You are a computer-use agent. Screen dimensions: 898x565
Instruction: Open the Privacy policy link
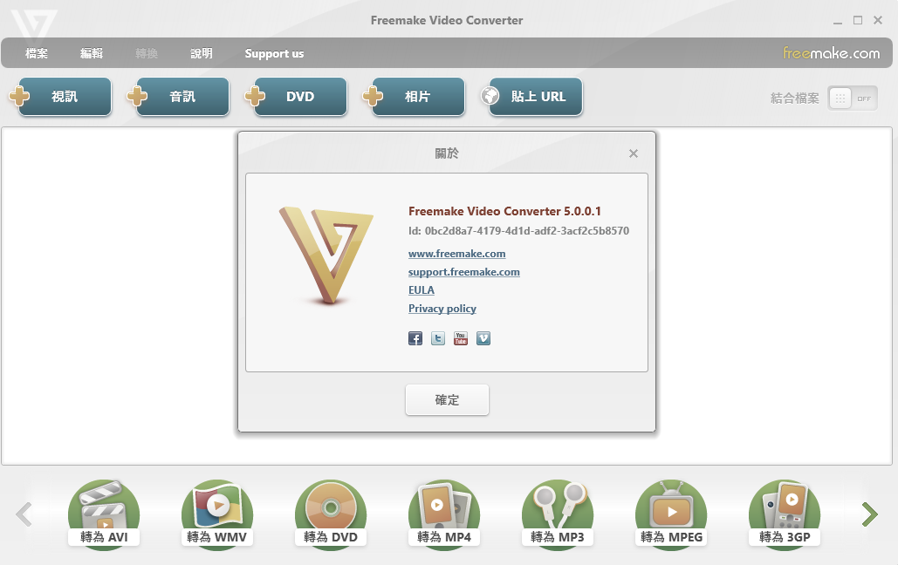[x=442, y=309]
